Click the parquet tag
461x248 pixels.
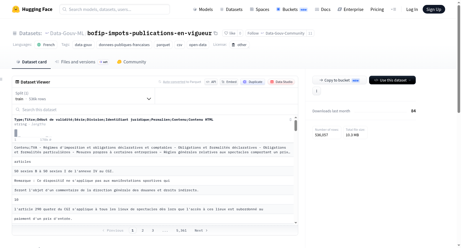tap(163, 45)
